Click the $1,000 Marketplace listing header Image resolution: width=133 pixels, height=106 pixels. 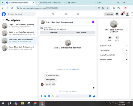click(55, 29)
